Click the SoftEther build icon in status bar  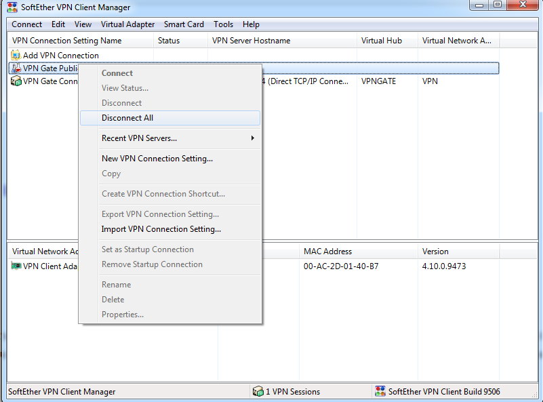coord(380,391)
